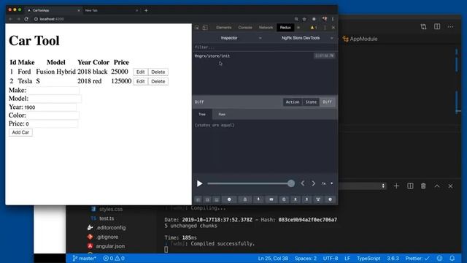
Task: Open errors and warnings in status bar
Action: pyautogui.click(x=114, y=259)
